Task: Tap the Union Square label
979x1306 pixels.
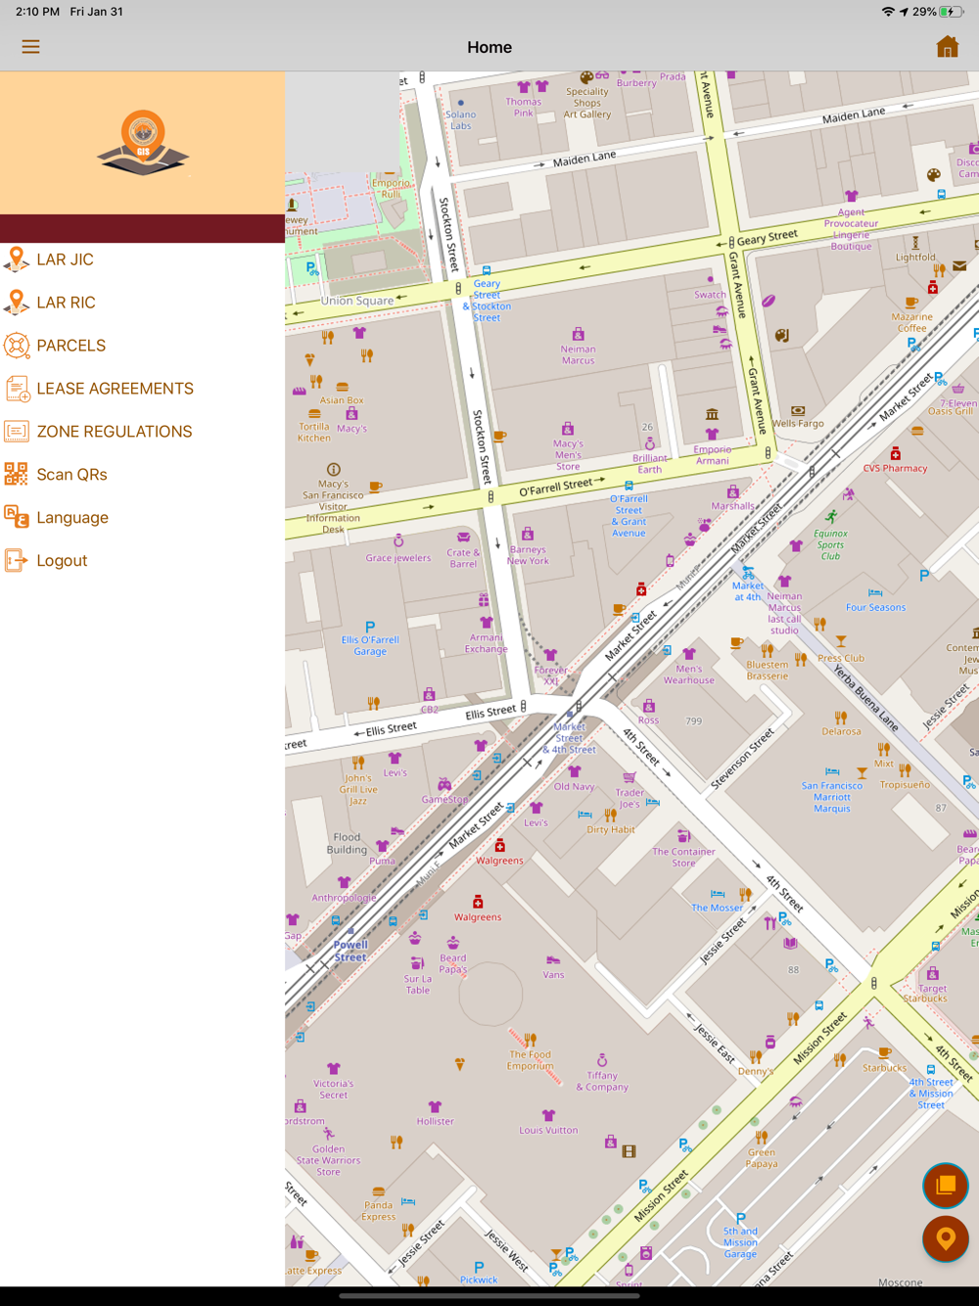Action: pos(357,301)
